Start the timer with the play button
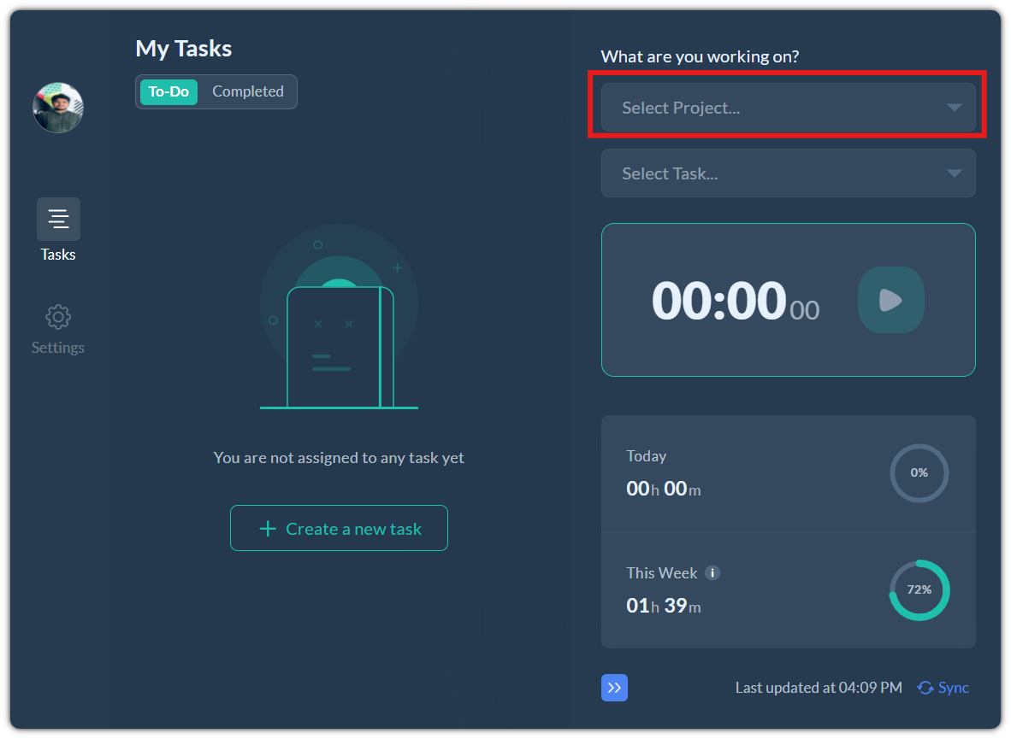 click(890, 300)
